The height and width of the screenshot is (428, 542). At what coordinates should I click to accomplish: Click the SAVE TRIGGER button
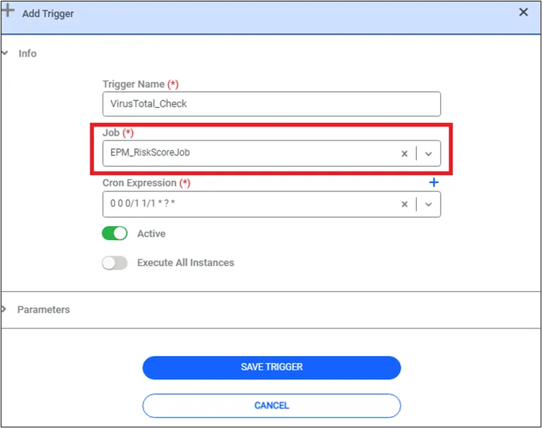pos(271,367)
